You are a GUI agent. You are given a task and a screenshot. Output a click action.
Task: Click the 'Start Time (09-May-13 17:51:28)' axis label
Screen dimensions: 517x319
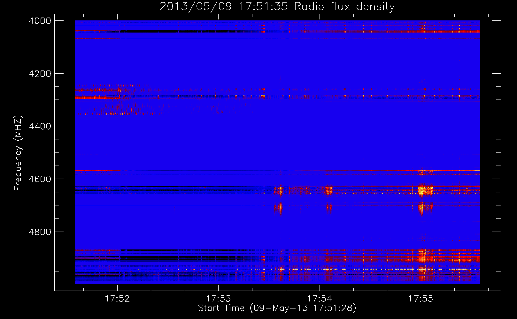coord(277,308)
